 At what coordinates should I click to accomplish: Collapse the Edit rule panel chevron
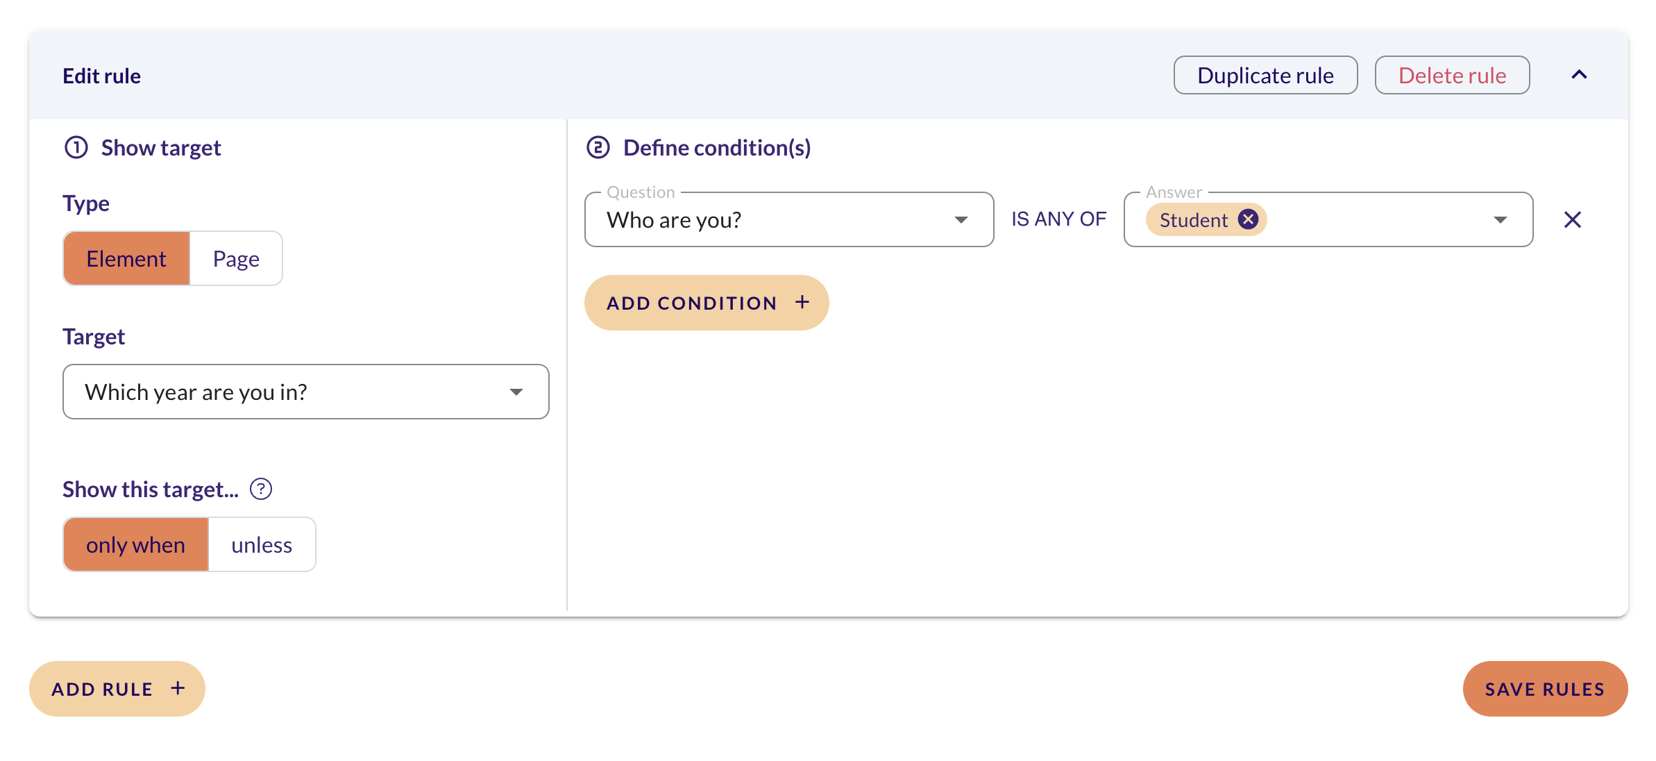pyautogui.click(x=1579, y=75)
